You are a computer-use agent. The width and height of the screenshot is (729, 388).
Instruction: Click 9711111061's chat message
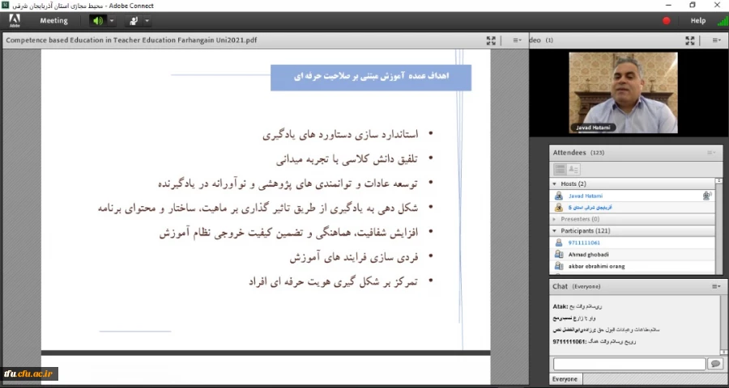click(595, 342)
